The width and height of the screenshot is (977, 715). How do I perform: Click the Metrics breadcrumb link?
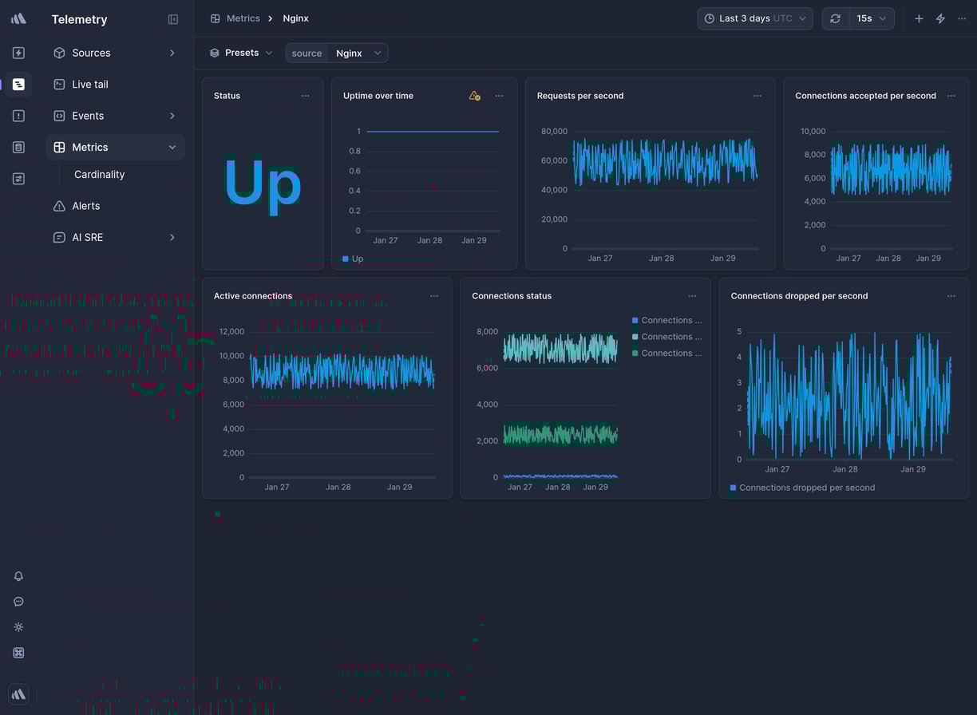pos(243,18)
